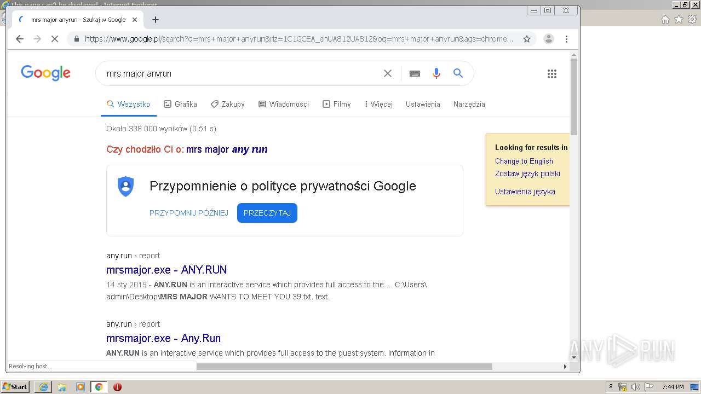The image size is (701, 394).
Task: Change results language to English
Action: click(524, 161)
